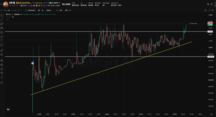Screen dimensions: 216x117
Task: Open the horizontal lines tool group
Action: [2, 24]
